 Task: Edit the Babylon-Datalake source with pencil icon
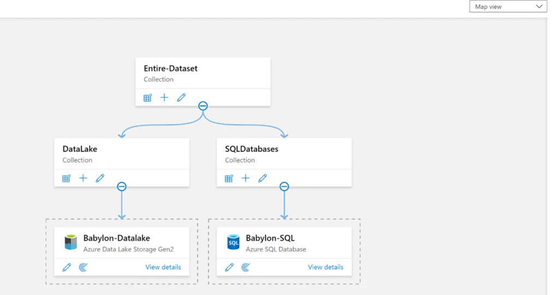click(67, 267)
